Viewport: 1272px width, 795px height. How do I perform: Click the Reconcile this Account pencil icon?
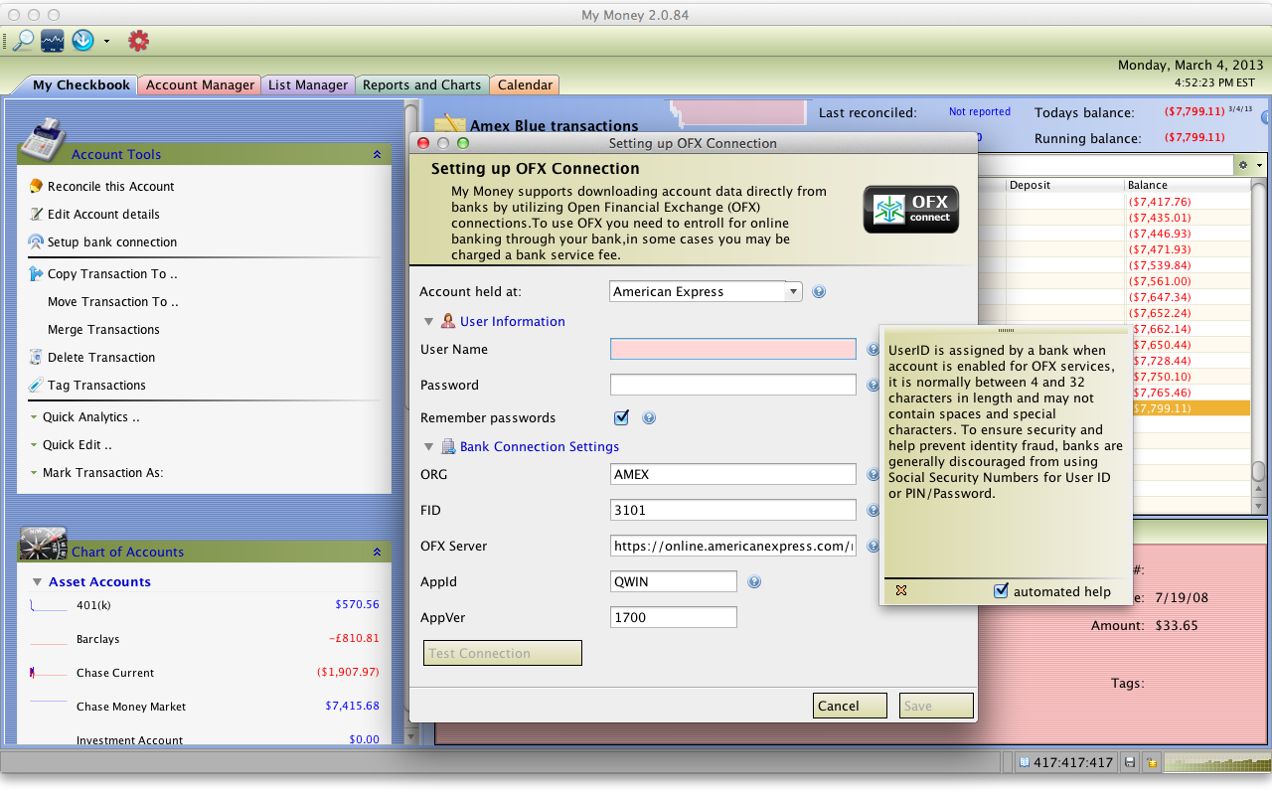pos(36,186)
